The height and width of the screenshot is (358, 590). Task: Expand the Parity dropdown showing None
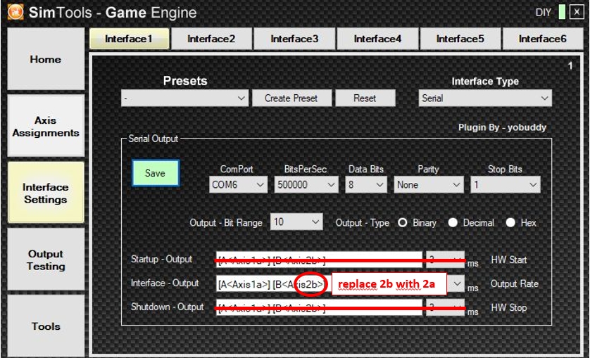click(x=429, y=185)
